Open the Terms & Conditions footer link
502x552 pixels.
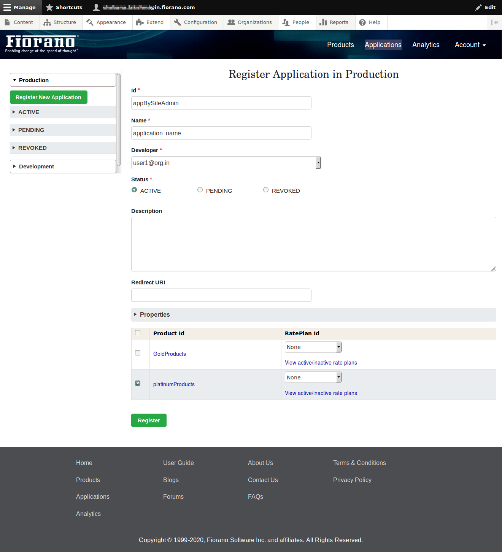click(359, 463)
